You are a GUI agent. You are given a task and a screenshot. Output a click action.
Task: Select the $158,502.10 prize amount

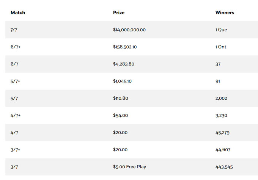(x=125, y=47)
